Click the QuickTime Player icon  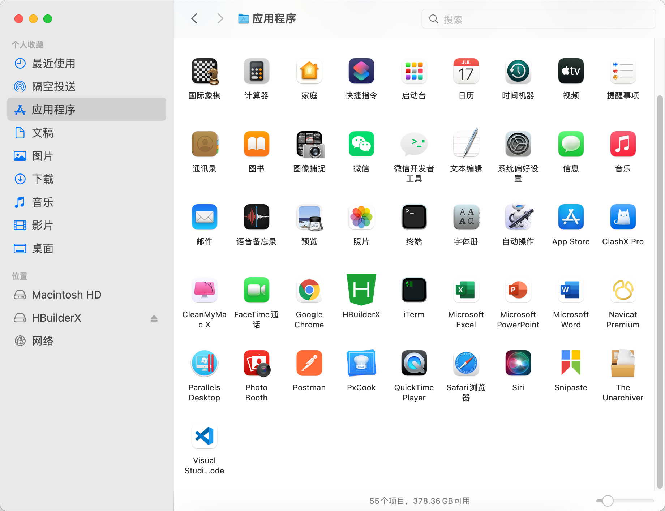click(414, 363)
